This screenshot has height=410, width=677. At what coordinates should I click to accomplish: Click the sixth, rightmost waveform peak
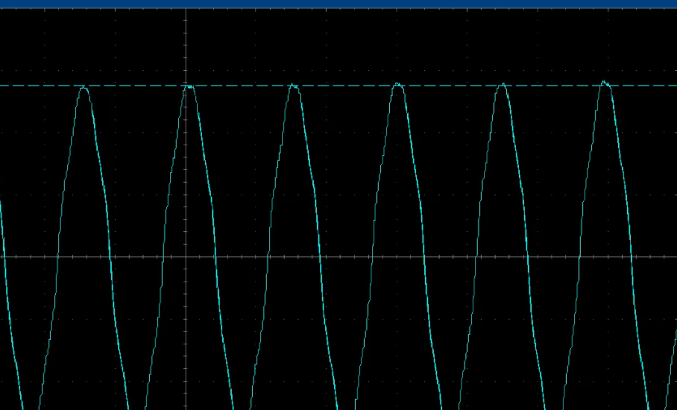click(x=605, y=83)
